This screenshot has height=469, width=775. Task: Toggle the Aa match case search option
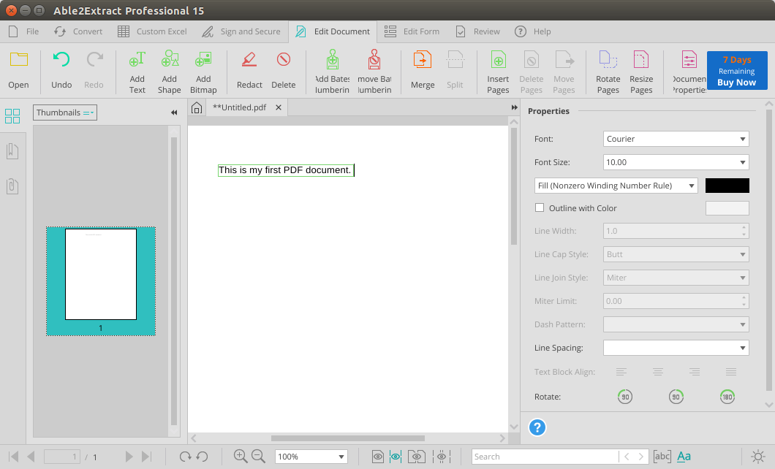684,457
